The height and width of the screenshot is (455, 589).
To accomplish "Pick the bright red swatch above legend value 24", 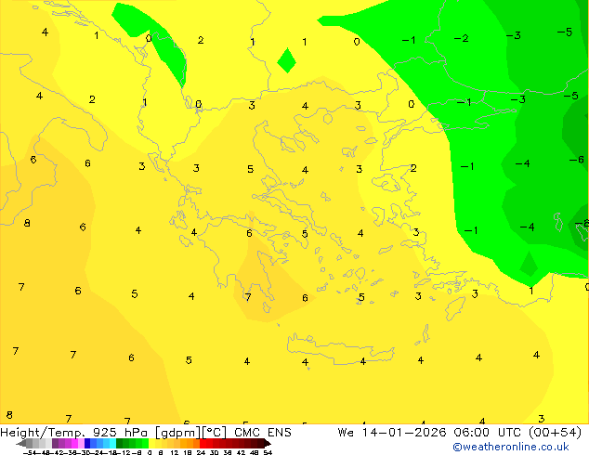I will tap(203, 444).
